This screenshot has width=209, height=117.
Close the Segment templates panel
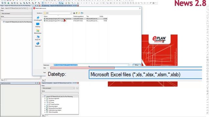pyautogui.click(x=78, y=83)
